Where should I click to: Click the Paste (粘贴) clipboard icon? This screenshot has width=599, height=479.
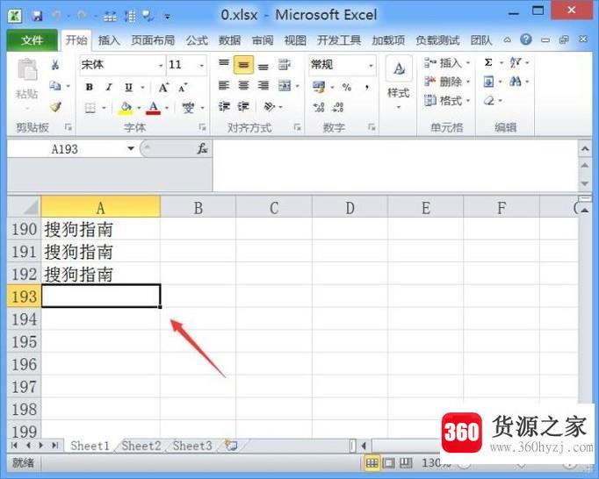27,70
